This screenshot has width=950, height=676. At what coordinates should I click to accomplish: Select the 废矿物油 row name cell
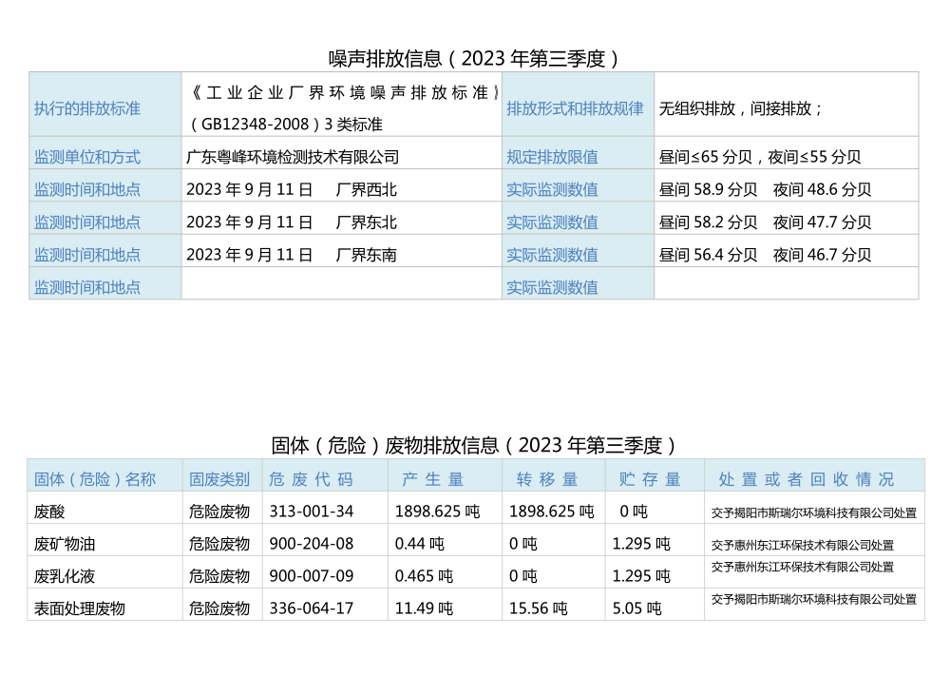pos(104,540)
